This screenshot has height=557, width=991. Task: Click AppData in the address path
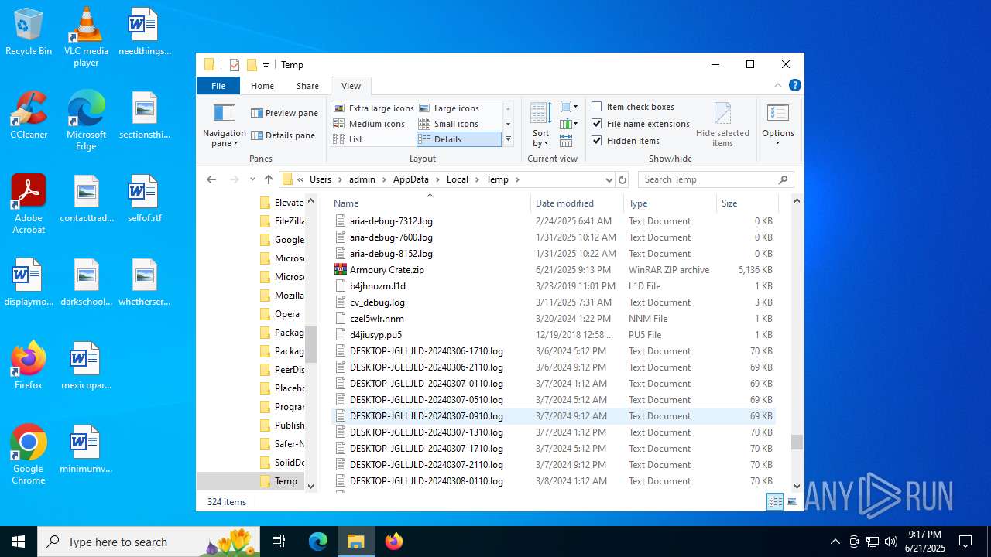pos(410,179)
